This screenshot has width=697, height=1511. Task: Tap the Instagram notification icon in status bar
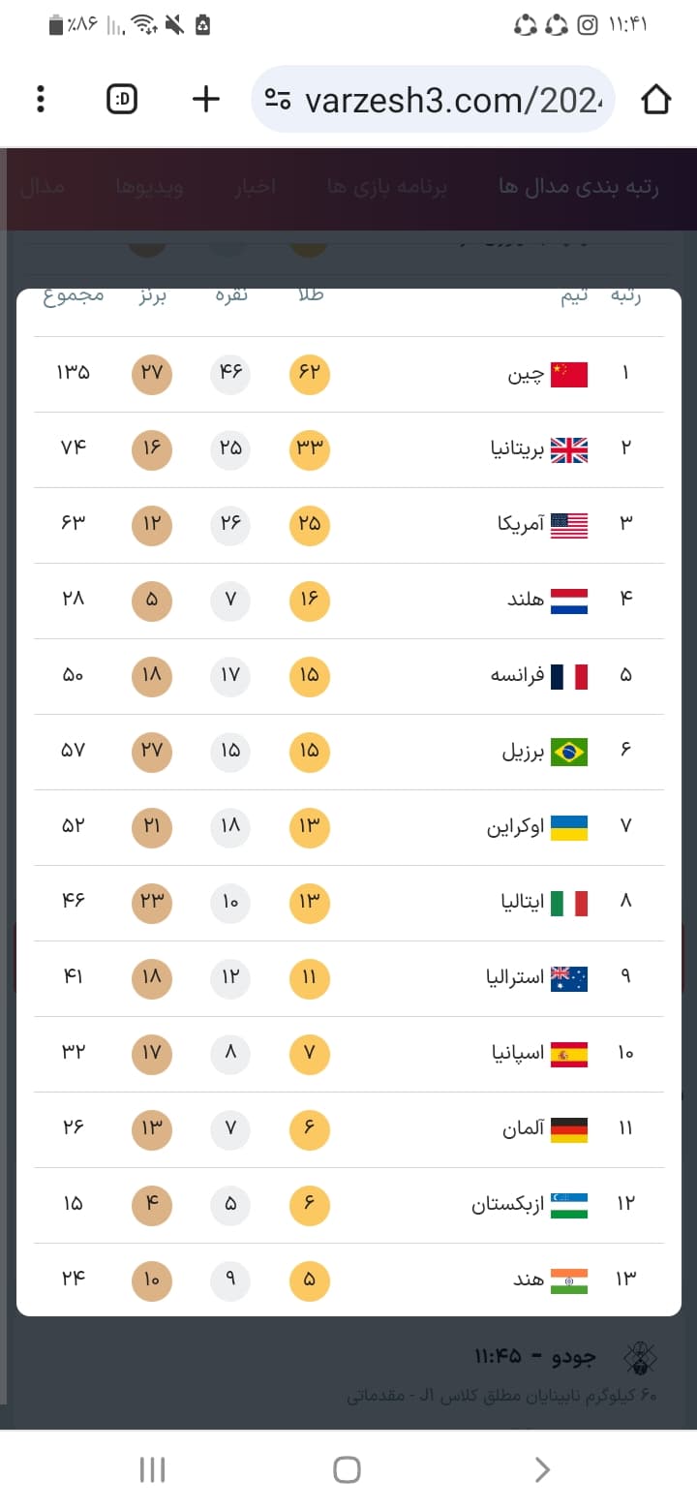(x=588, y=25)
